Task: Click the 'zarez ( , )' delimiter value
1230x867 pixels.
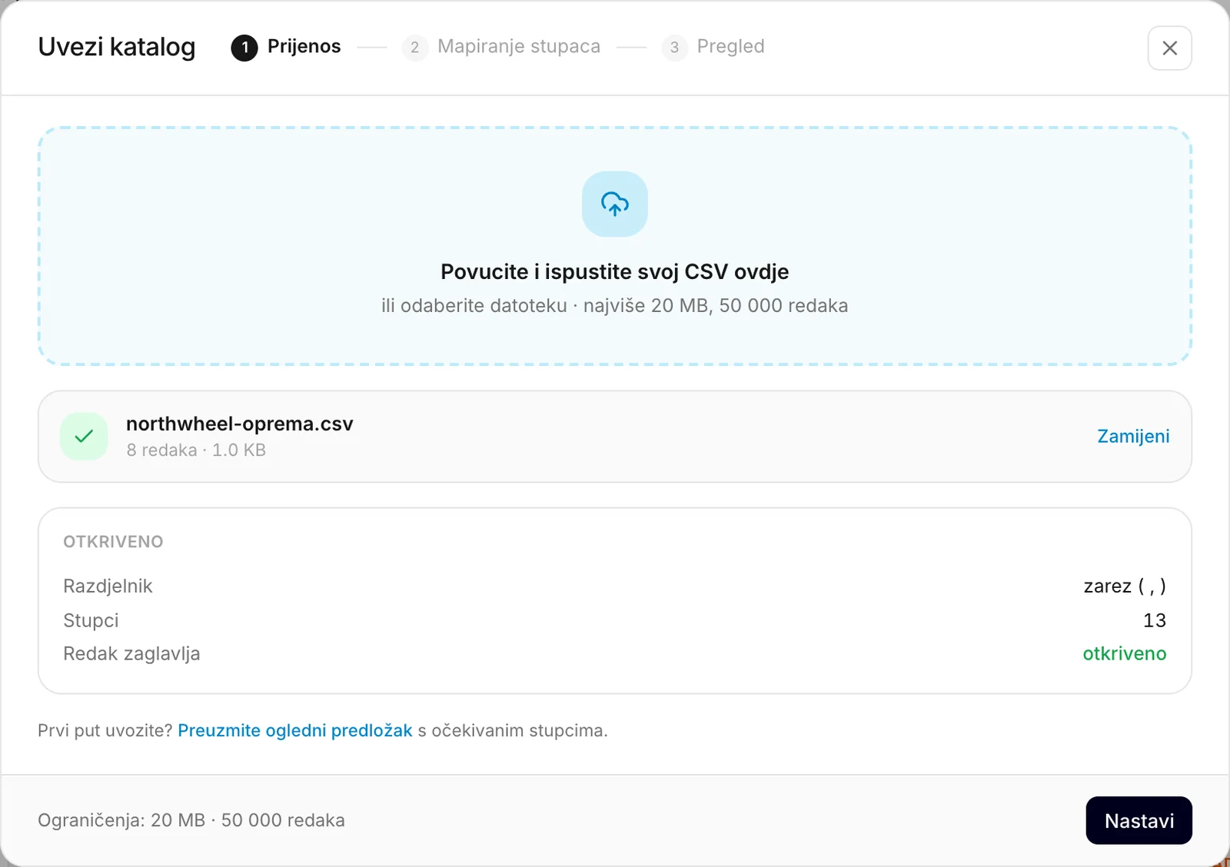Action: point(1125,586)
